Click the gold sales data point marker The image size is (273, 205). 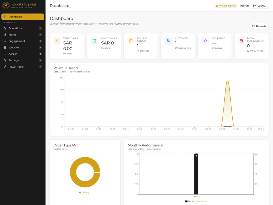[x=196, y=156]
